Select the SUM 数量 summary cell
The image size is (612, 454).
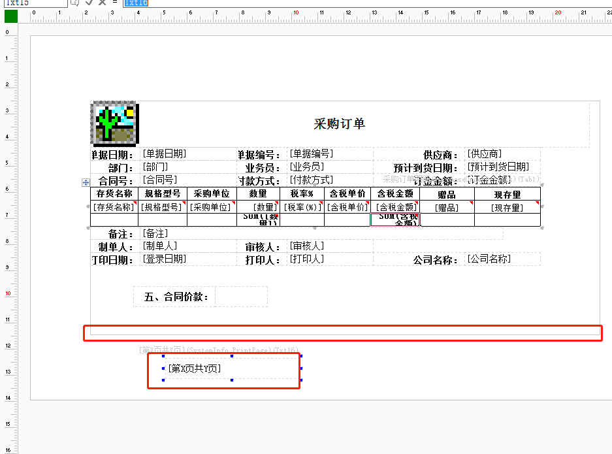(259, 219)
